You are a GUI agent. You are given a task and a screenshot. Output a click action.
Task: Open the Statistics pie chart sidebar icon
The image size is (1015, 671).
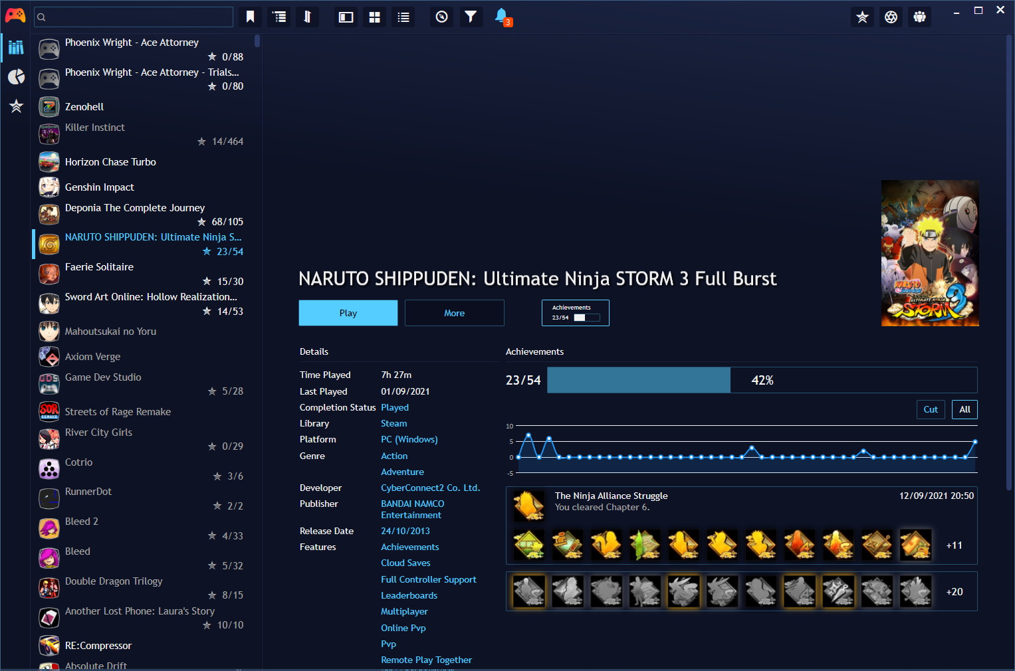click(x=16, y=76)
